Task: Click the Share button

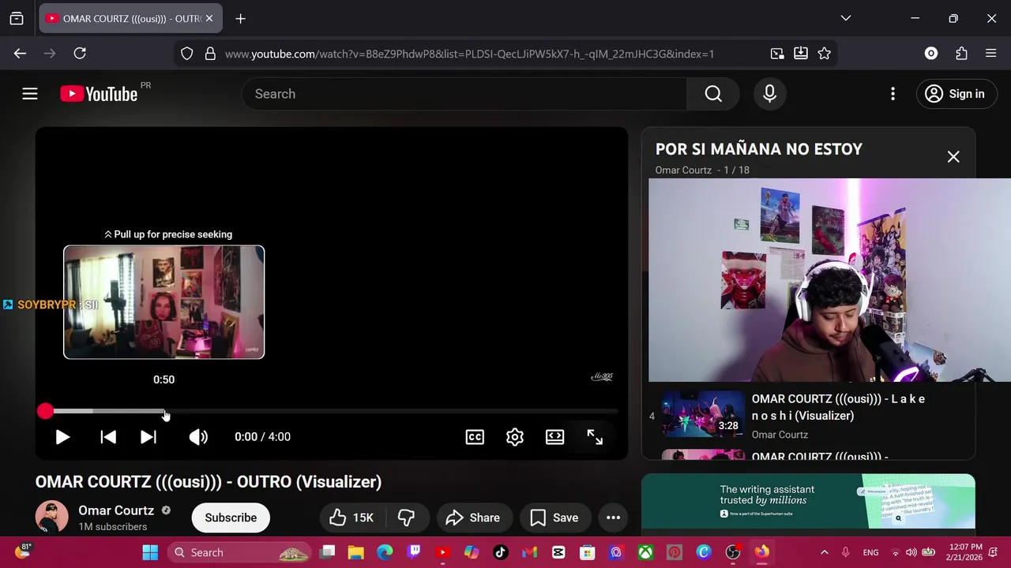Action: 474,518
